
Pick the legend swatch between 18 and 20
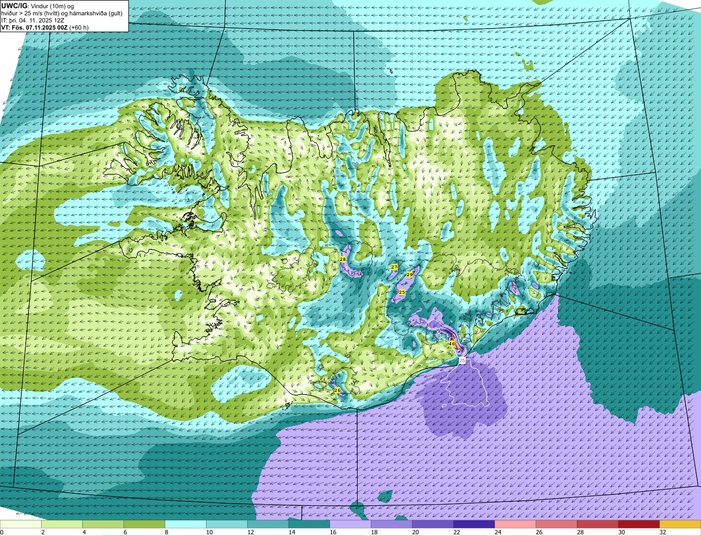(392, 524)
